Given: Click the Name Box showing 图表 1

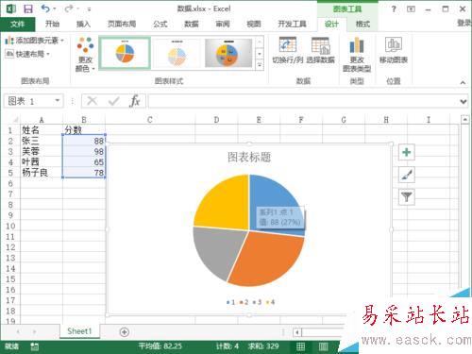Looking at the screenshot, I should pos(29,101).
